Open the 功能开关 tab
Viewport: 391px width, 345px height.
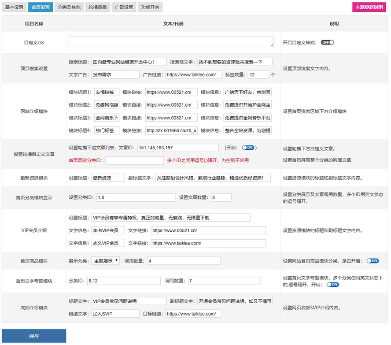coord(150,7)
